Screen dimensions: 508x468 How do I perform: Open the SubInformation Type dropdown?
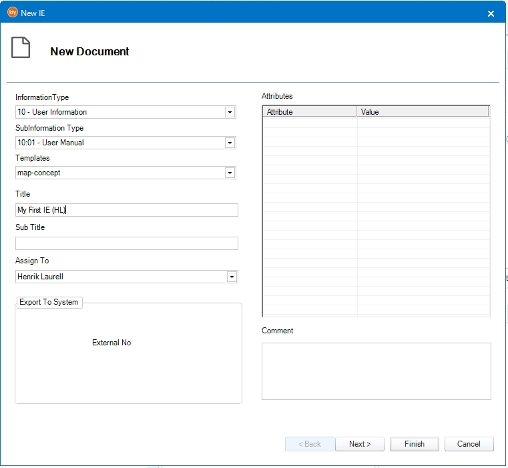point(230,143)
